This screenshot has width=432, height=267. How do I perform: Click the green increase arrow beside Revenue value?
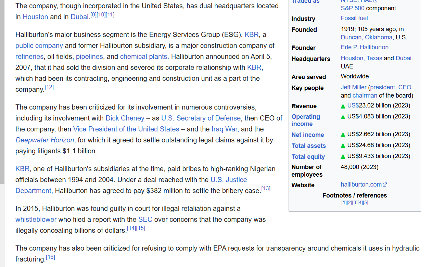(343, 106)
